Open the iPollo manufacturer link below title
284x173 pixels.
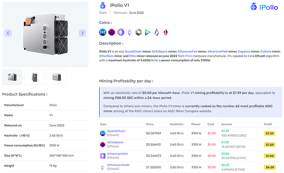click(103, 13)
